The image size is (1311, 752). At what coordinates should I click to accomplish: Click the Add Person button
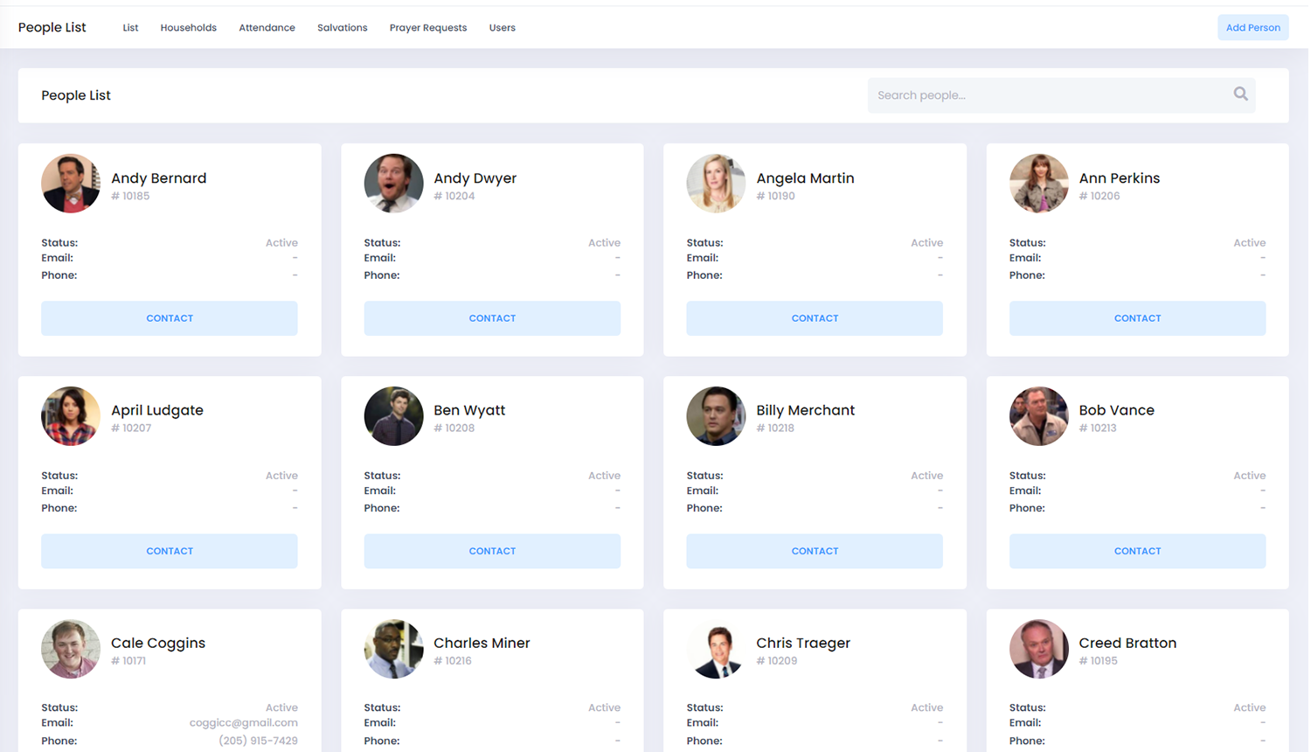[1252, 27]
